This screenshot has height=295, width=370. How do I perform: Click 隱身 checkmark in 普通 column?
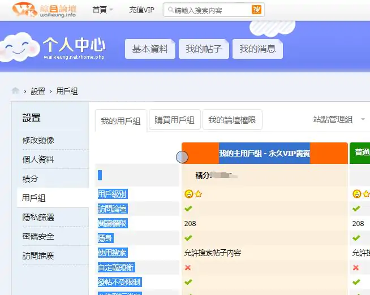click(356, 238)
